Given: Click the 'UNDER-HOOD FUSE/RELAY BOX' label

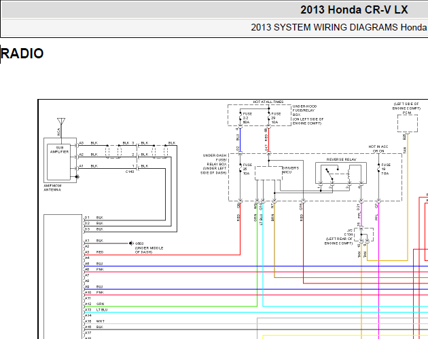Looking at the screenshot, I should (304, 111).
